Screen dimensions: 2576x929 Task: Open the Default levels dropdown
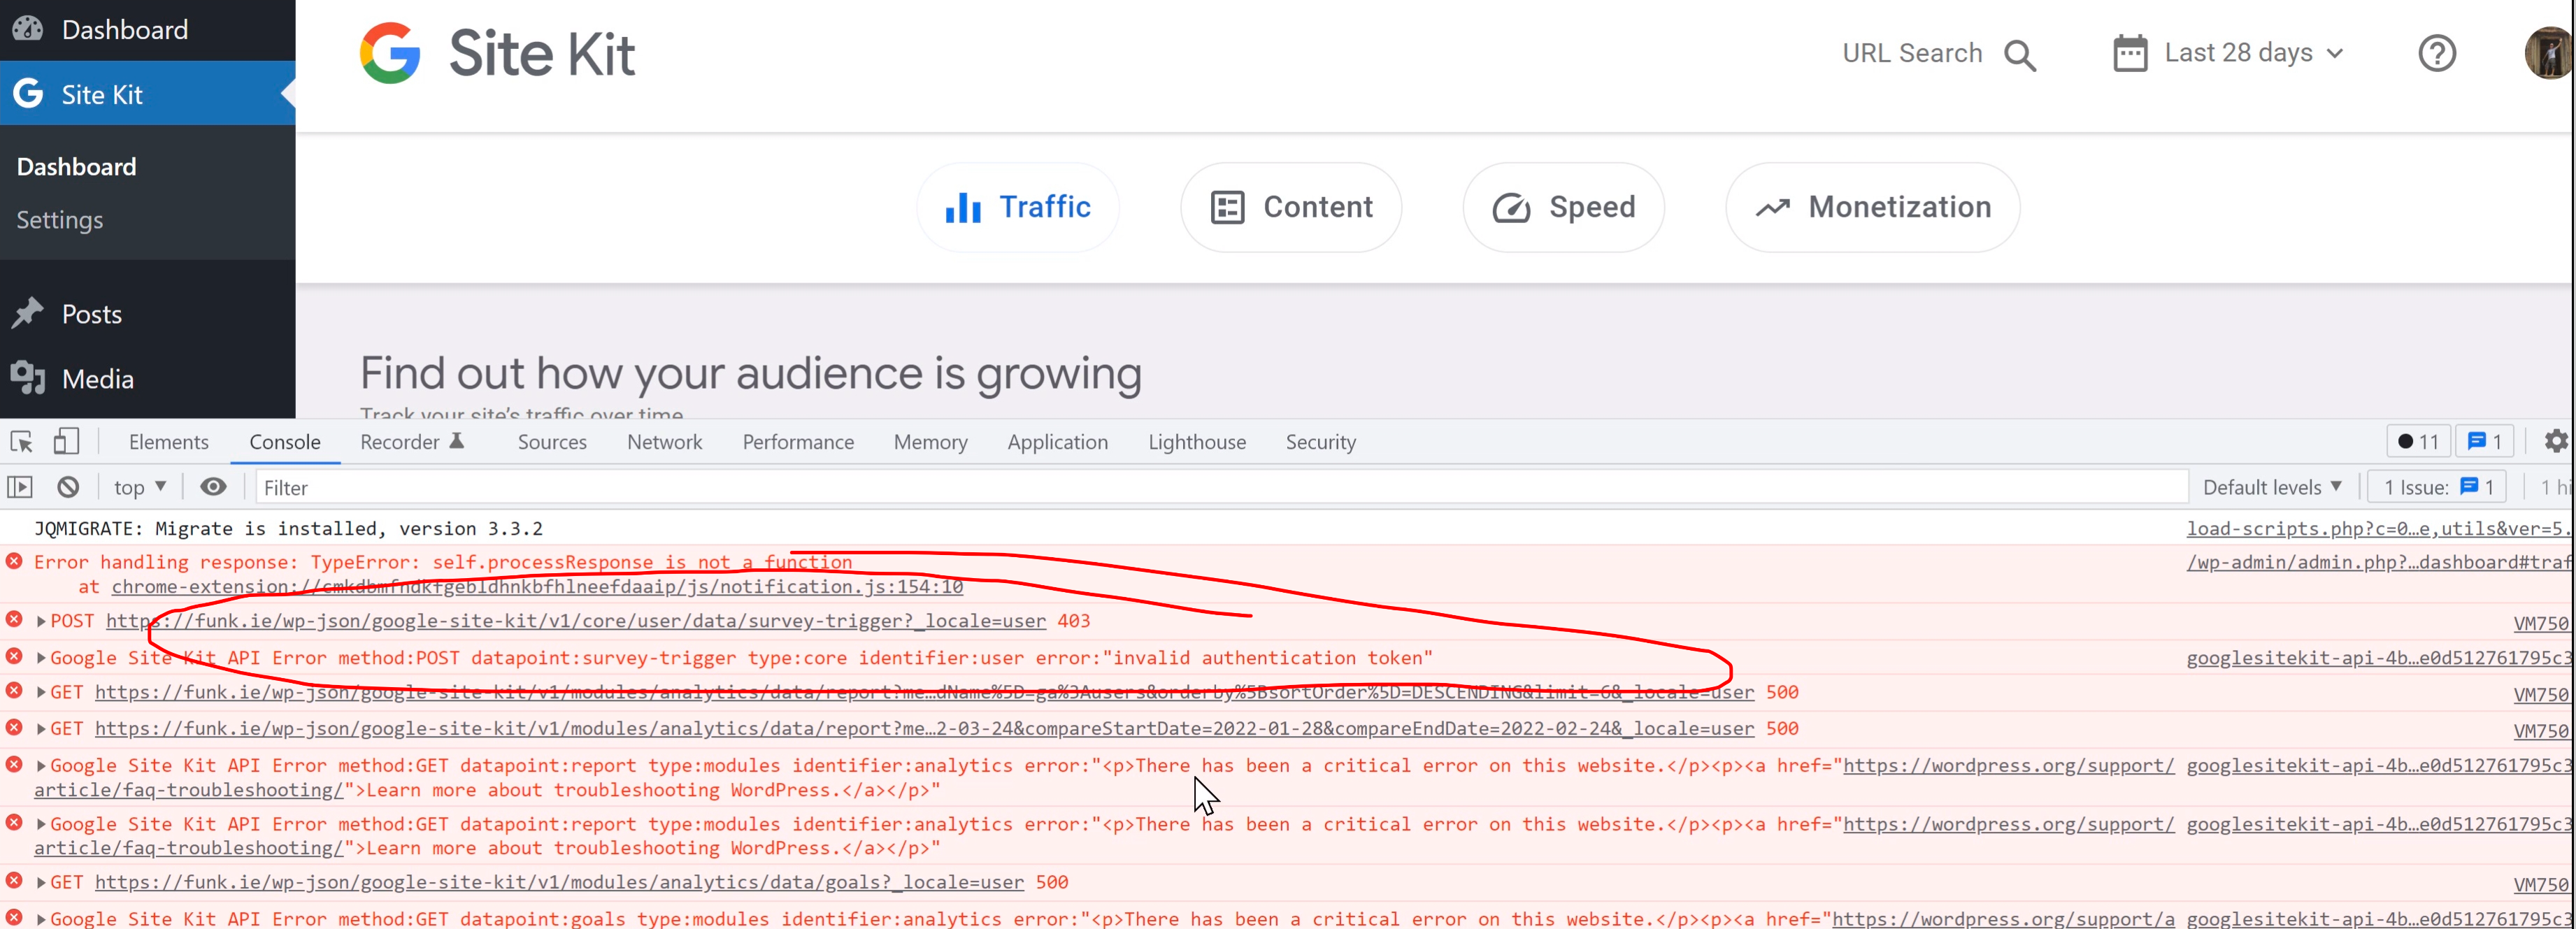(x=2271, y=487)
